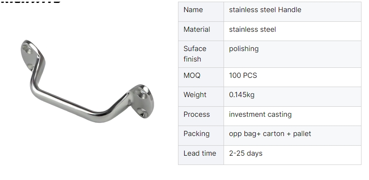The height and width of the screenshot is (180, 369).
Task: Click the left mounting plate of handle
Action: click(30, 56)
